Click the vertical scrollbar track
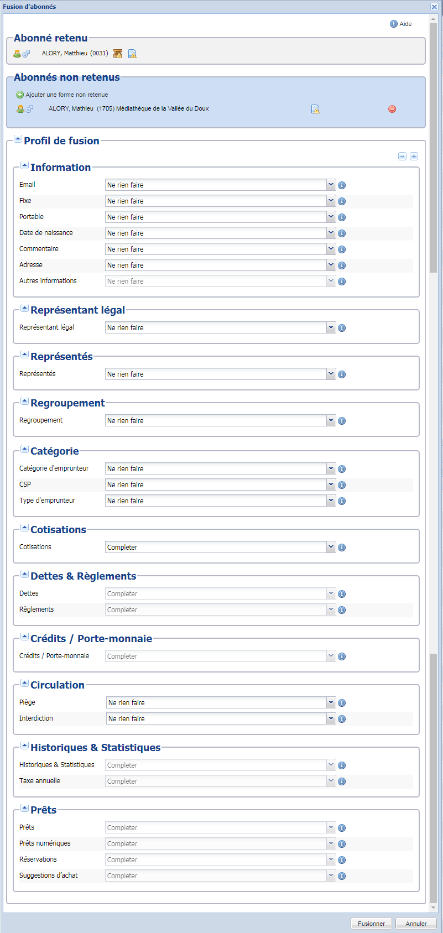443x933 pixels. [x=433, y=465]
